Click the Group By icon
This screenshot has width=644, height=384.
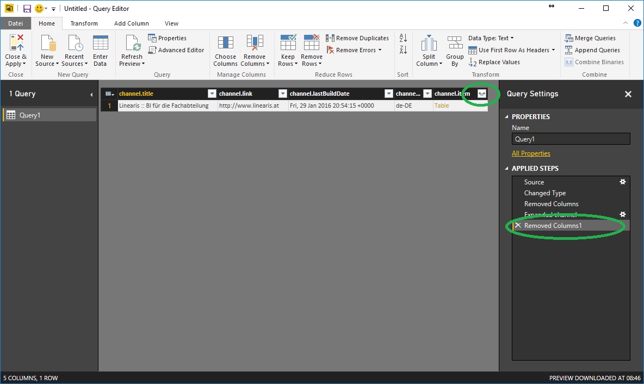(x=455, y=44)
